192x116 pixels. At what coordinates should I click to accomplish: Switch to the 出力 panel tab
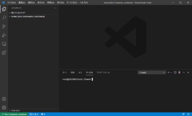pos(80,73)
